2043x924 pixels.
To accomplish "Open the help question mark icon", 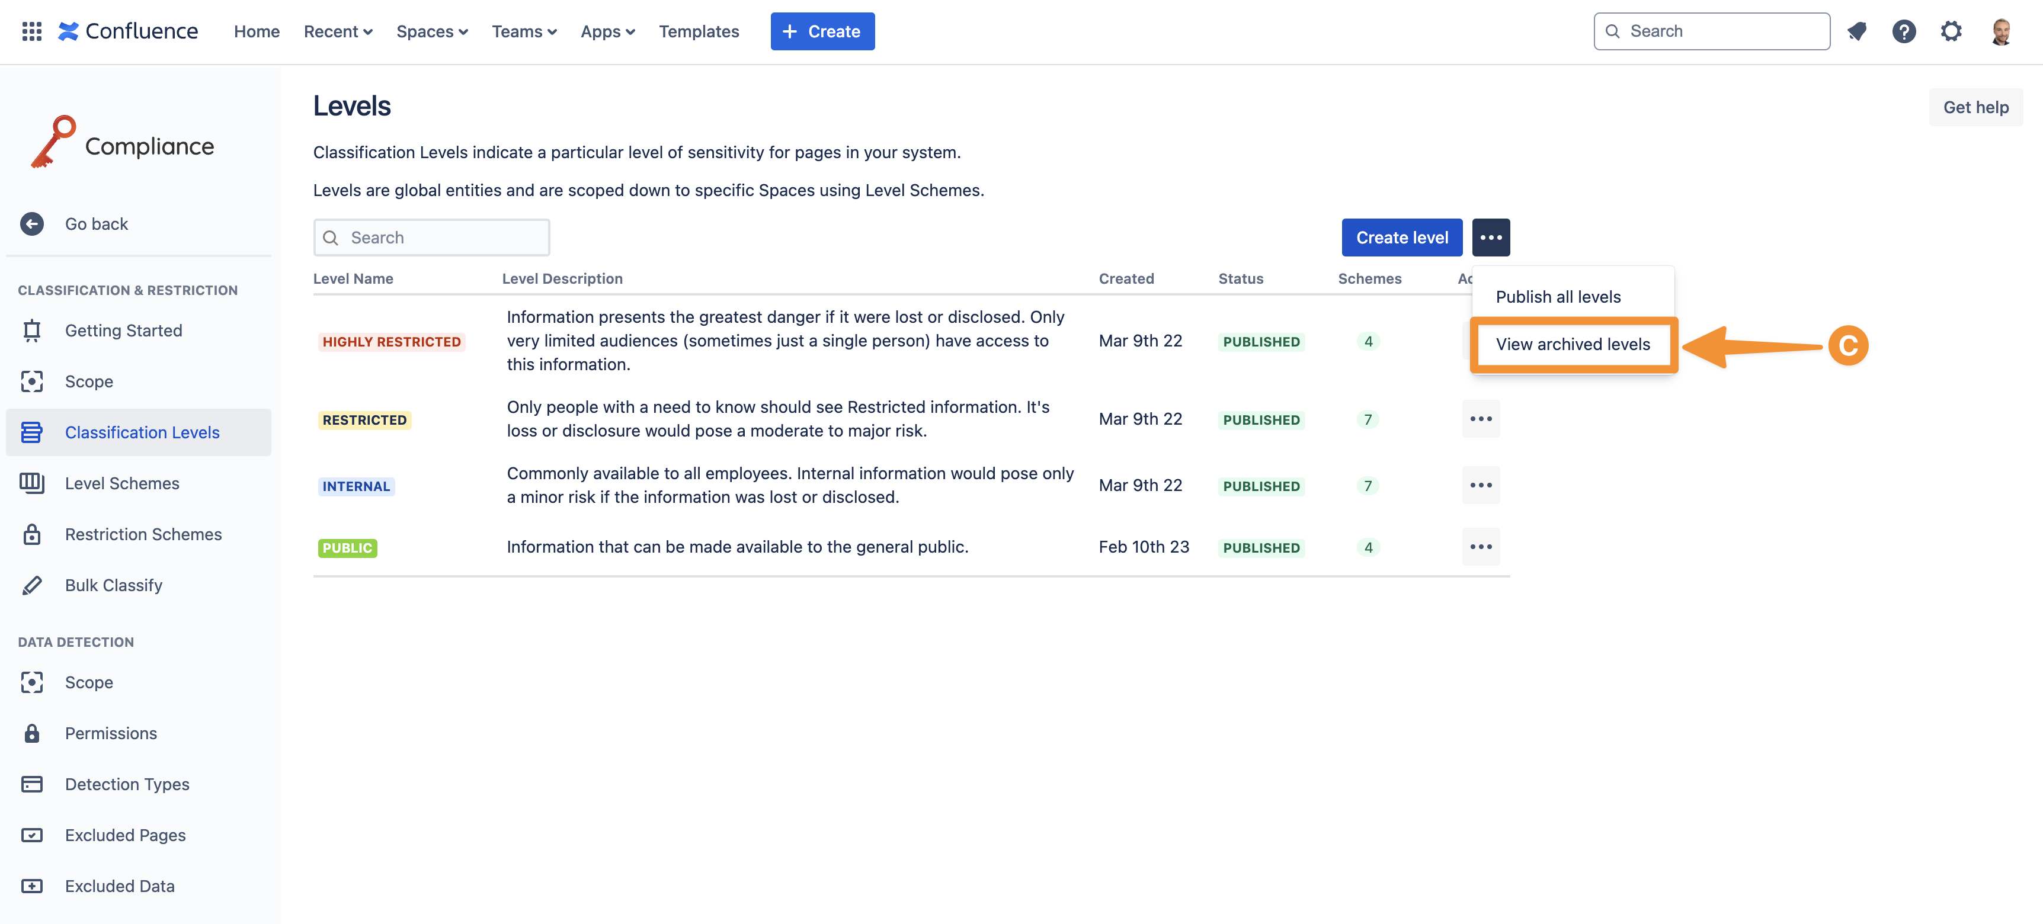I will coord(1903,32).
